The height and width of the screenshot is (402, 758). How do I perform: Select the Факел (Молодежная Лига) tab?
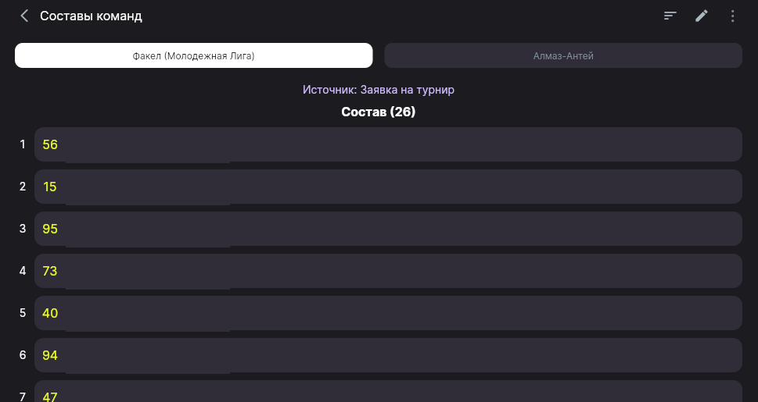[194, 55]
